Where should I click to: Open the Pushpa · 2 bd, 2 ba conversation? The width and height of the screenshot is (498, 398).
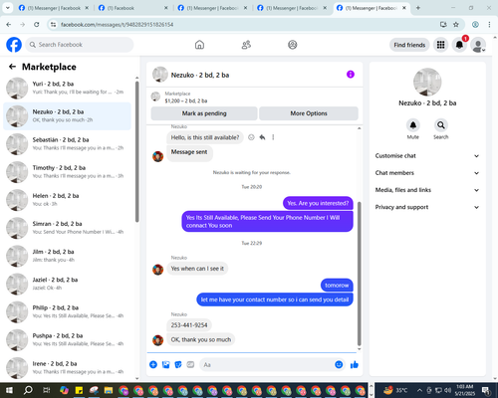[67, 340]
